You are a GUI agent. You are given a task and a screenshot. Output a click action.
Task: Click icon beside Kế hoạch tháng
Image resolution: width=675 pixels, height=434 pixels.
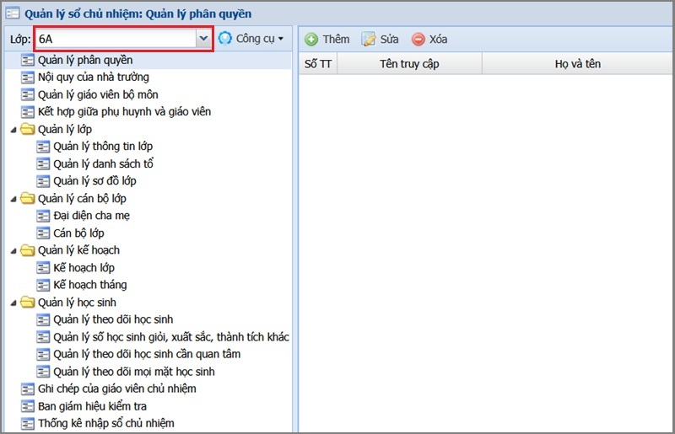43,285
